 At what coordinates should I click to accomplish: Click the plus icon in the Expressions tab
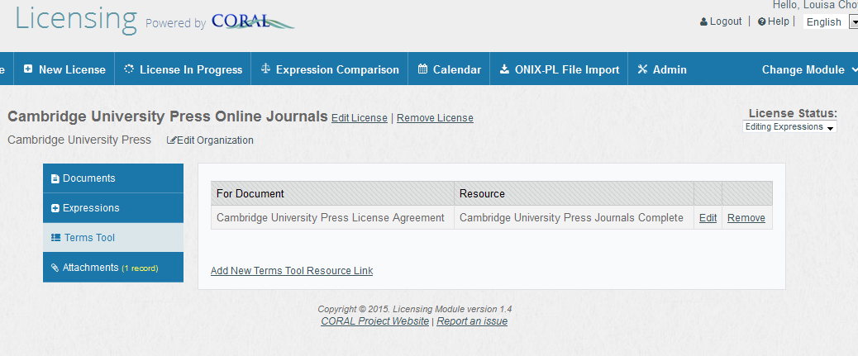pyautogui.click(x=55, y=208)
